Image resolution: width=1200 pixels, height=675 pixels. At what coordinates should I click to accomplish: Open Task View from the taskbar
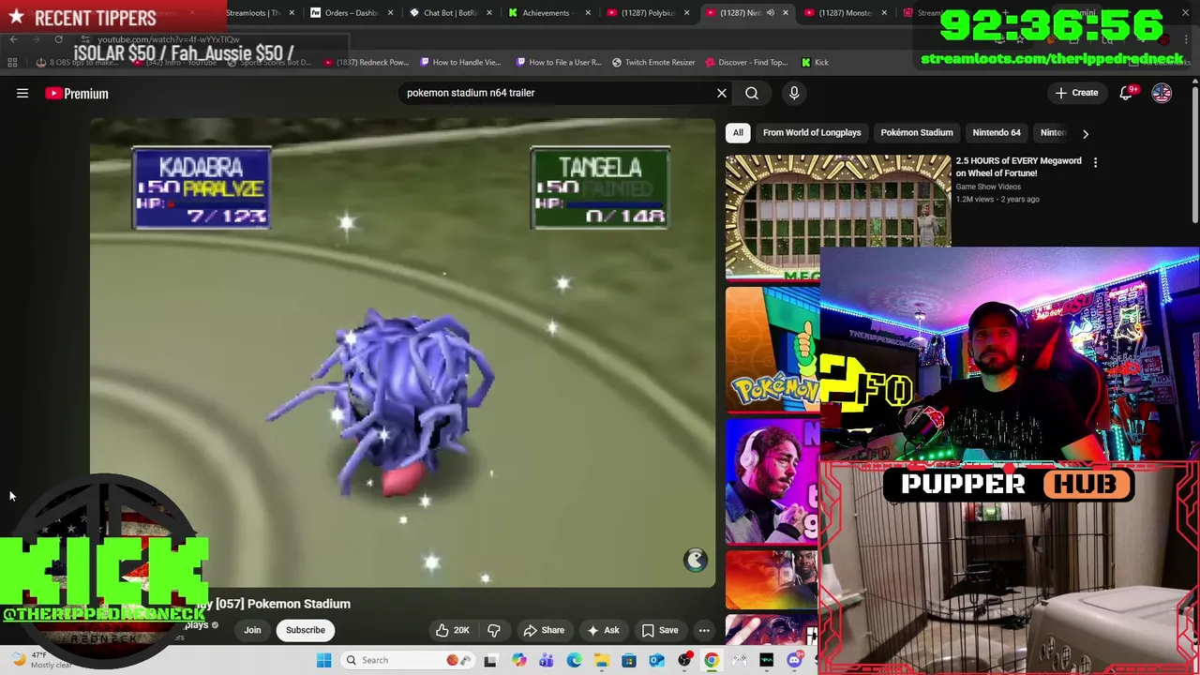[x=490, y=660]
